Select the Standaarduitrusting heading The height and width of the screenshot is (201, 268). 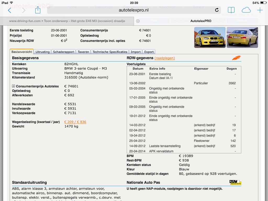(x=29, y=182)
